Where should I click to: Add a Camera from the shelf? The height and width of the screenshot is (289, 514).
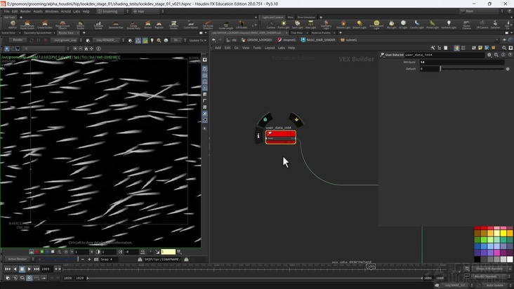(271, 25)
